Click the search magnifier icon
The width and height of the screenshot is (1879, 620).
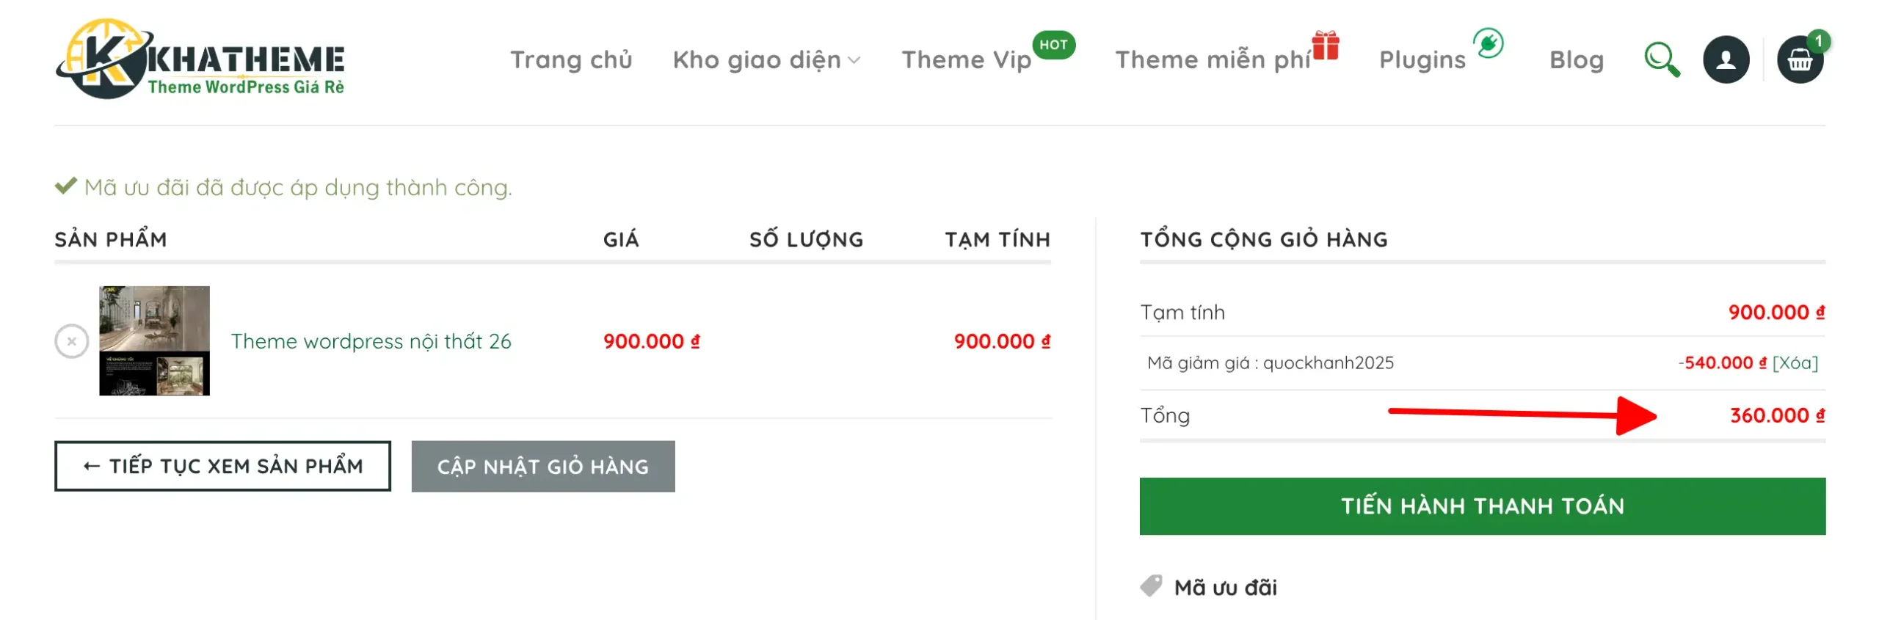[1661, 60]
